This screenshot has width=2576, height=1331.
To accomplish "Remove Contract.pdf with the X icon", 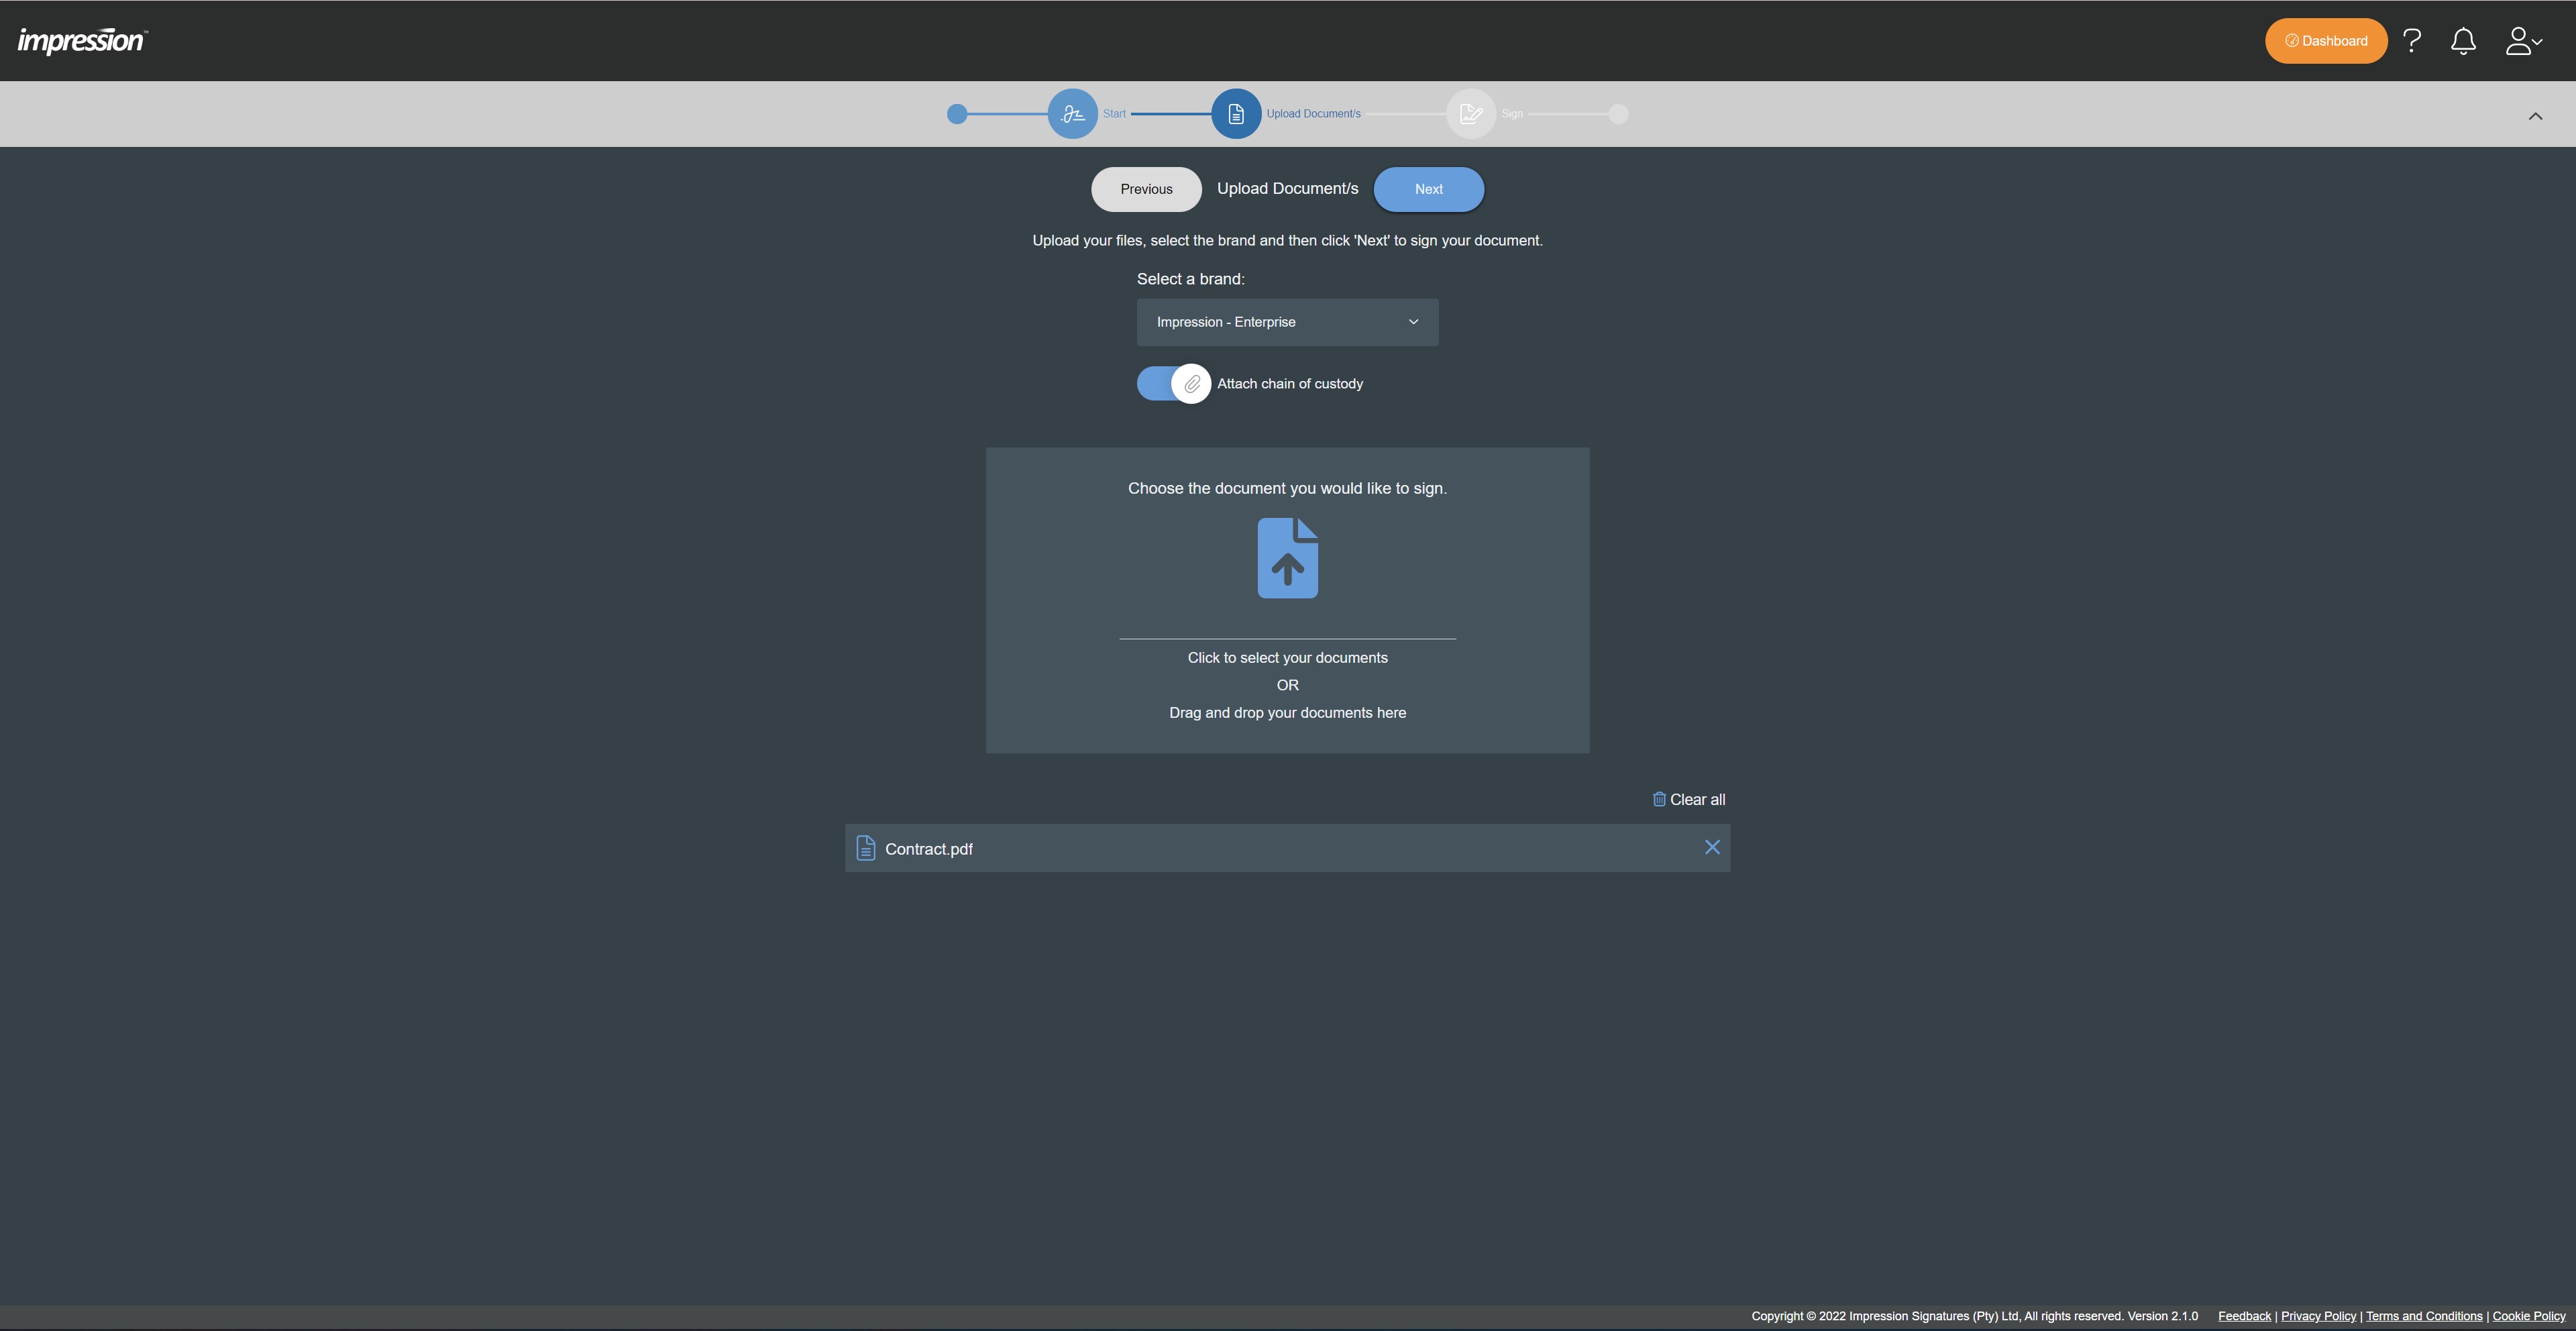I will tap(1712, 847).
